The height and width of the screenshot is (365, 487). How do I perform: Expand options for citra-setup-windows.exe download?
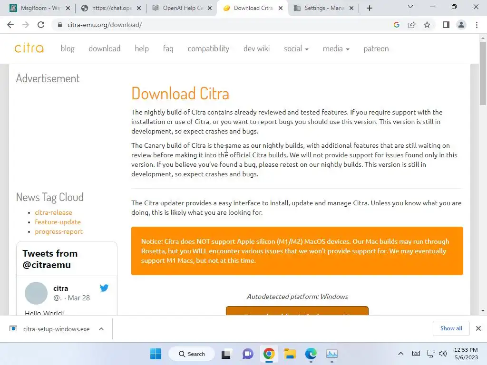(x=101, y=329)
